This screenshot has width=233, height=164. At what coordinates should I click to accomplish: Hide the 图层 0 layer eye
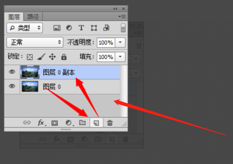12,86
